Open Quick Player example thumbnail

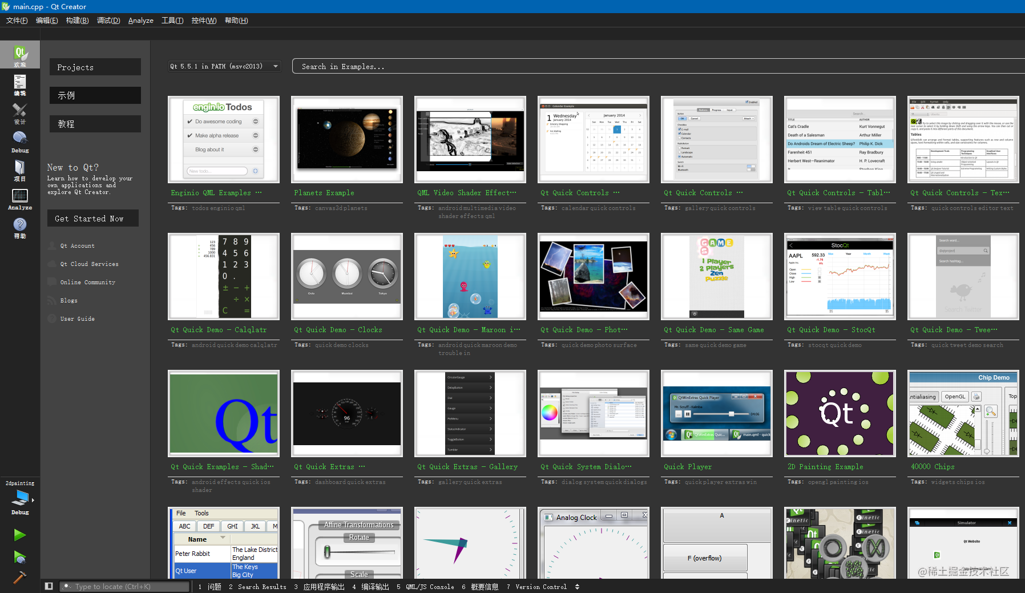click(717, 413)
